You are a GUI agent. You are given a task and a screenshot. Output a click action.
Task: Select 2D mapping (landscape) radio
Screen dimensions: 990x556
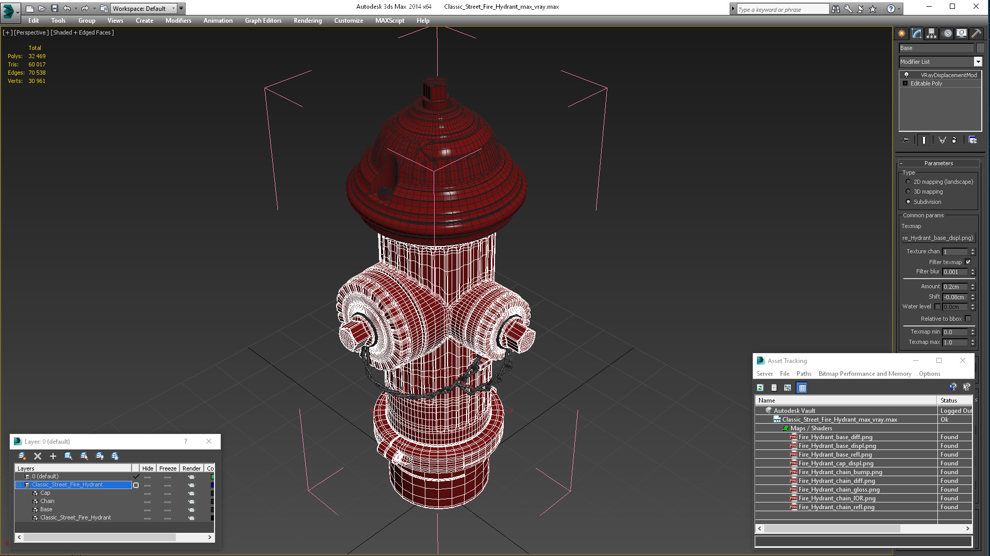click(x=908, y=182)
